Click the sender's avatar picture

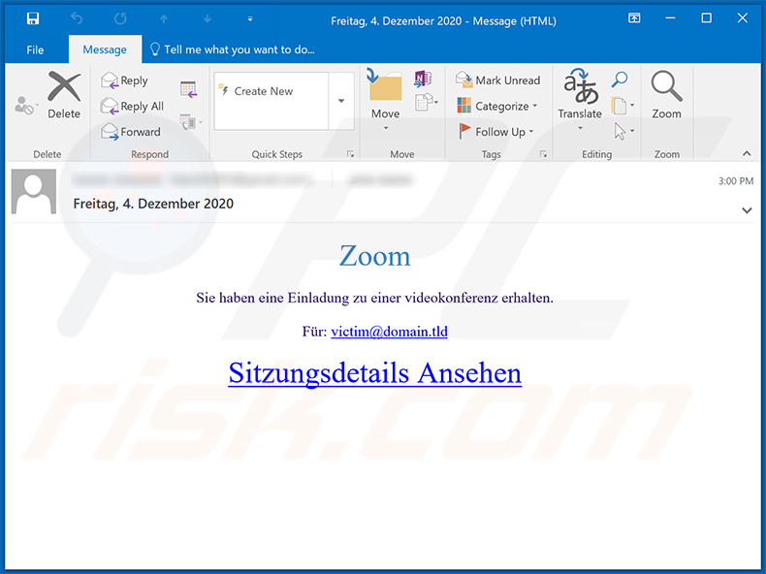pos(34,192)
